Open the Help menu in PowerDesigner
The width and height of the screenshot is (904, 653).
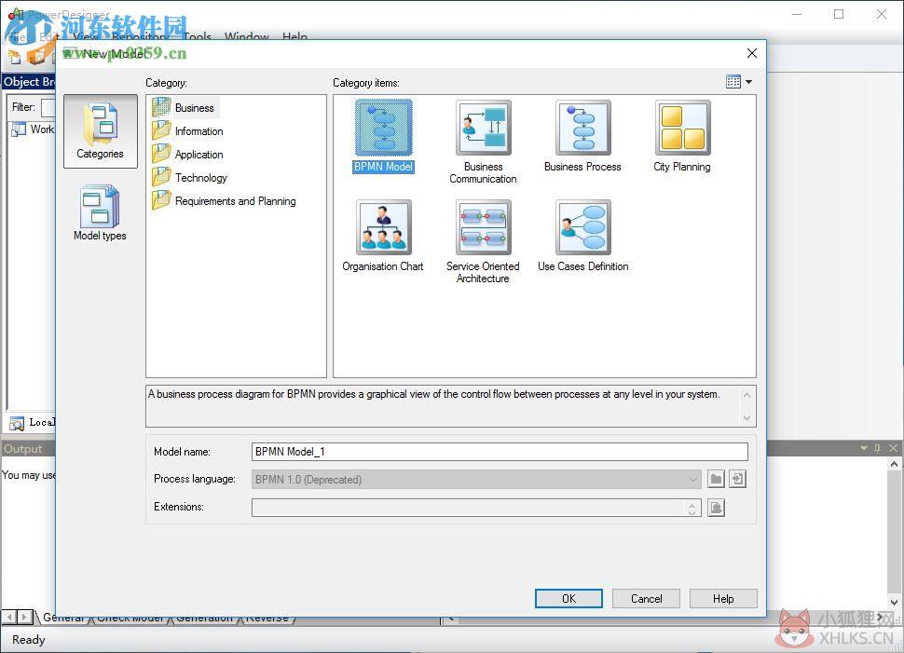pos(294,36)
